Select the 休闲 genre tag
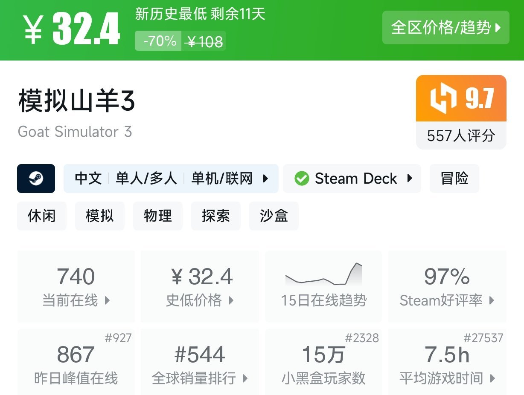 click(42, 216)
